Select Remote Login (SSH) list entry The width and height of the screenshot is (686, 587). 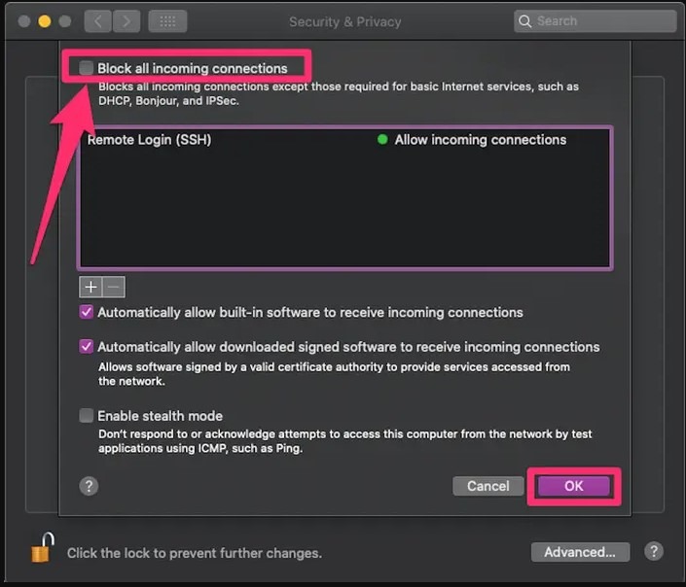(x=149, y=140)
